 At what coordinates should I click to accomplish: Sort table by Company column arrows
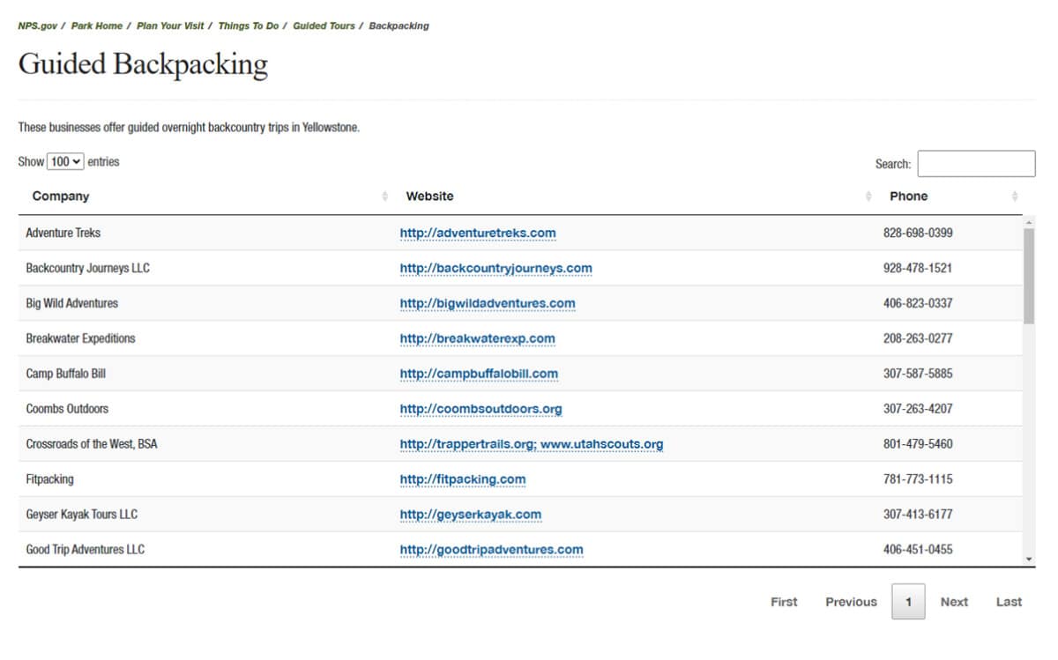384,197
